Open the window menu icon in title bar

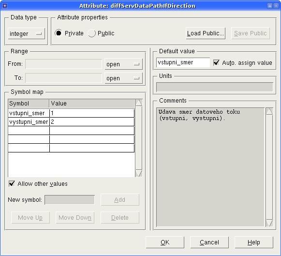click(x=5, y=6)
